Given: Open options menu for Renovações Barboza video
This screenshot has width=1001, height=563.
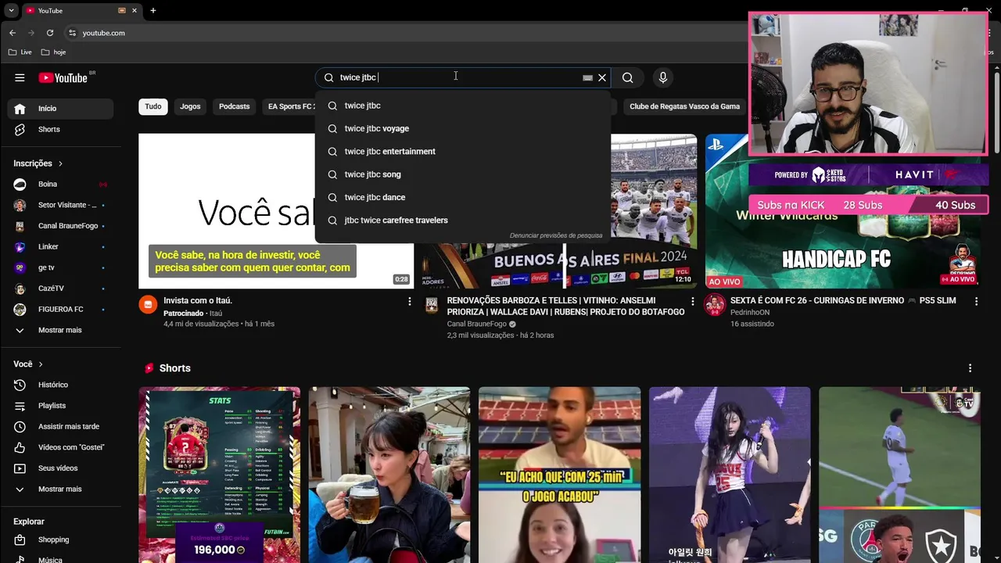Looking at the screenshot, I should click(x=692, y=301).
